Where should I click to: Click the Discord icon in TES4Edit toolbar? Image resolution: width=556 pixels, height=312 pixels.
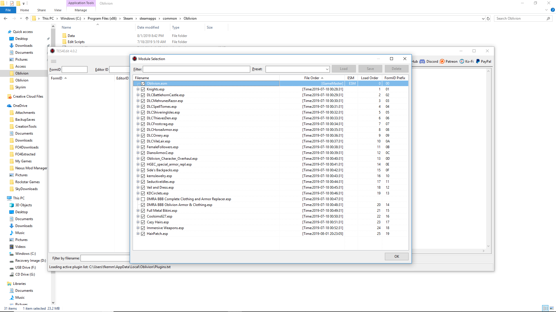pyautogui.click(x=422, y=62)
